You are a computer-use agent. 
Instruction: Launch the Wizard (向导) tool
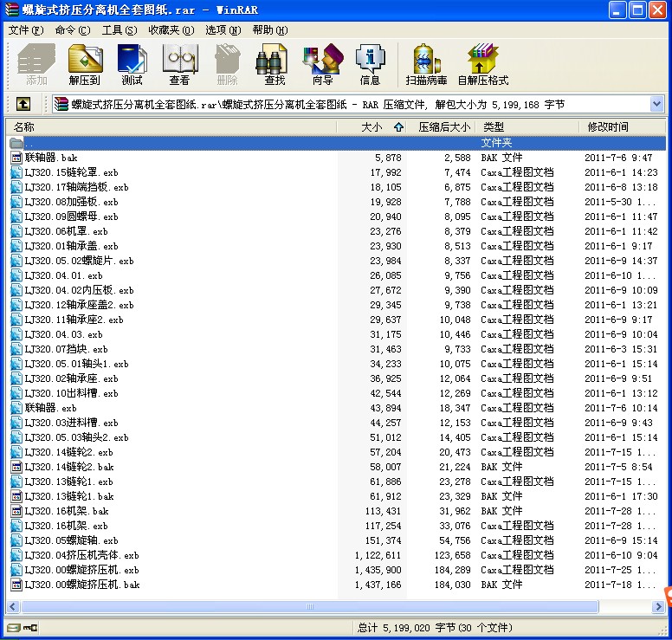323,65
